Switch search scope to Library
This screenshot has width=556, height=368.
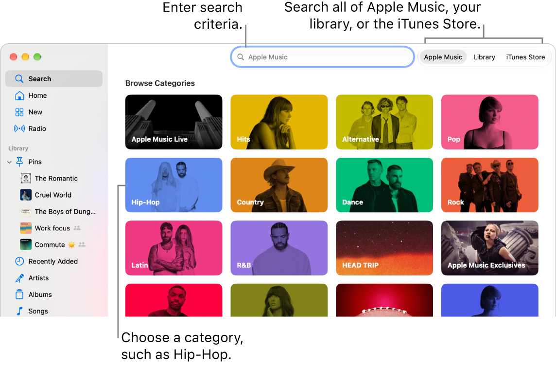(x=484, y=57)
